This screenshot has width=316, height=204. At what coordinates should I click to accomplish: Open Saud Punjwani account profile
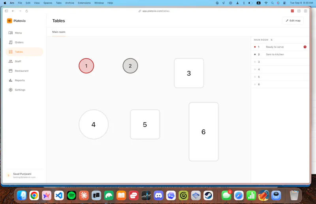[x=24, y=175]
